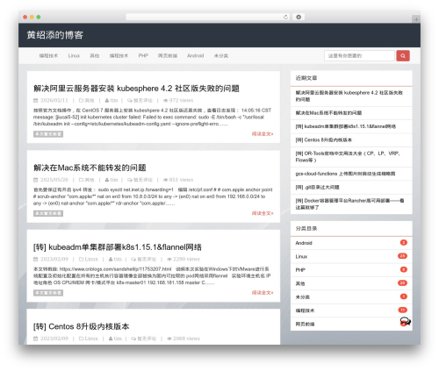The image size is (439, 371).
Task: Click 分类目录 sidebar heading
Action: tap(306, 228)
